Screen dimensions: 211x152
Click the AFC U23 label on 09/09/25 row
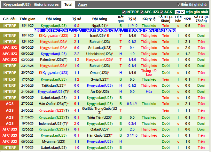[10, 48]
